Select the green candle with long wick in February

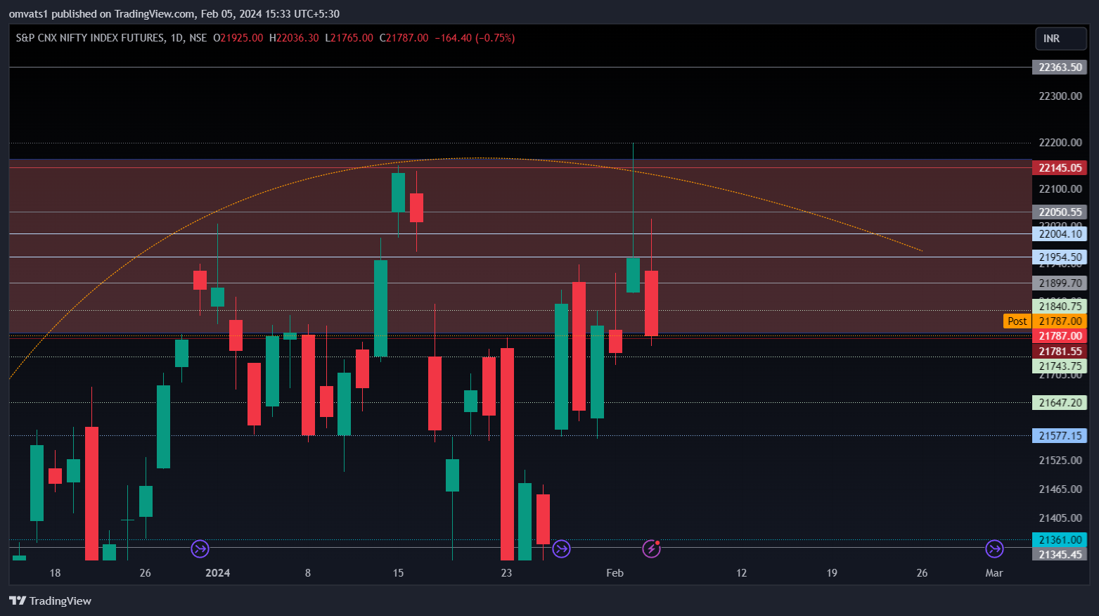tap(633, 275)
